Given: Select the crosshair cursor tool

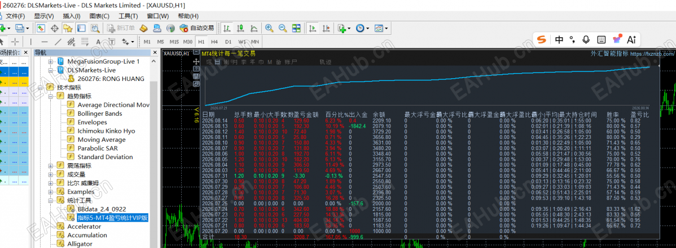Looking at the screenshot, I should [15, 42].
